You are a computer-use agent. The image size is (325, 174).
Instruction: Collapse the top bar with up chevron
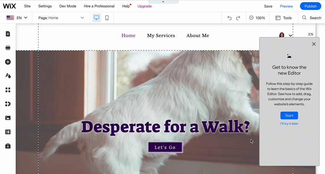(x=163, y=2)
